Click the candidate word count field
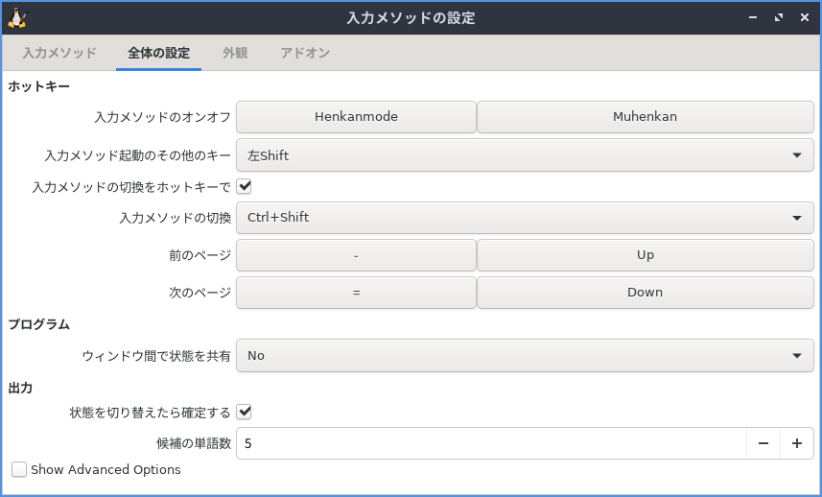 (489, 443)
